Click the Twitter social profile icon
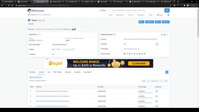199x112 pixels. click(135, 54)
